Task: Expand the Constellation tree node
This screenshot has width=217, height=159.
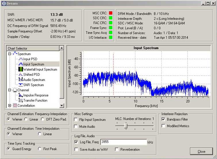Action: click(x=10, y=106)
